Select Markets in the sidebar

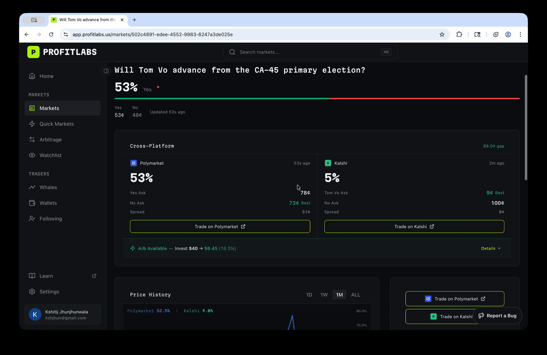tap(63, 108)
